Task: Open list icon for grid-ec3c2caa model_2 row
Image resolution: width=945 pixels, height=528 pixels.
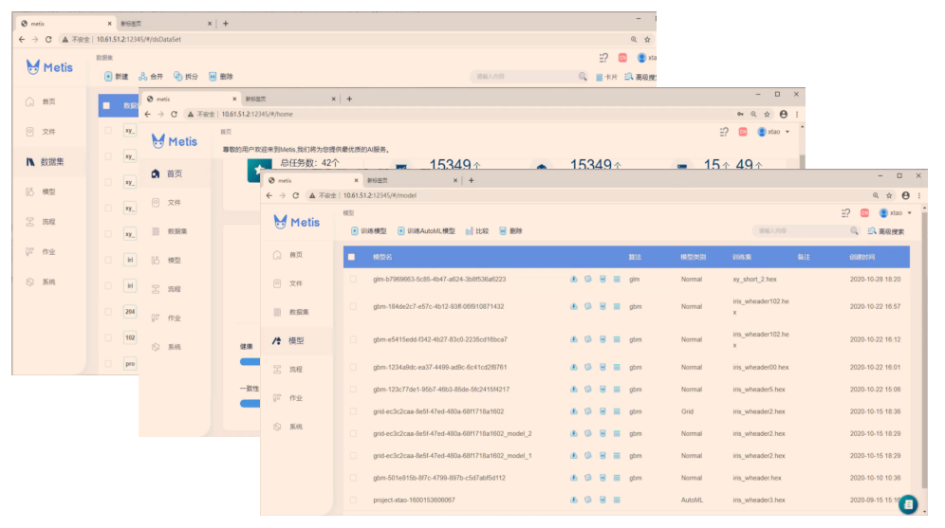Action: (x=617, y=433)
